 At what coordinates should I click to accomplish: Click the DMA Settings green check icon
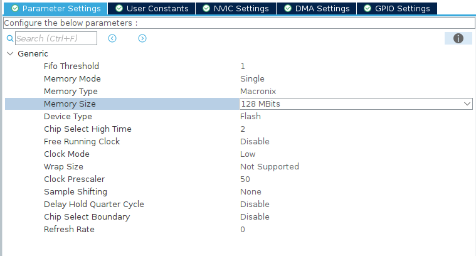287,9
